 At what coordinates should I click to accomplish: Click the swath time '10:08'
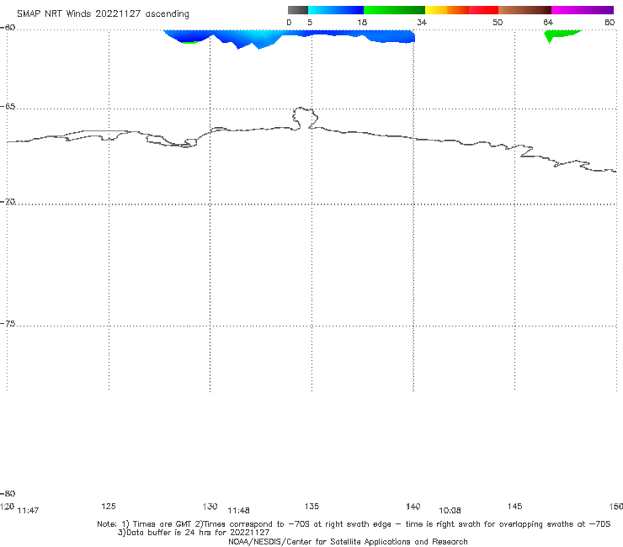(x=450, y=511)
